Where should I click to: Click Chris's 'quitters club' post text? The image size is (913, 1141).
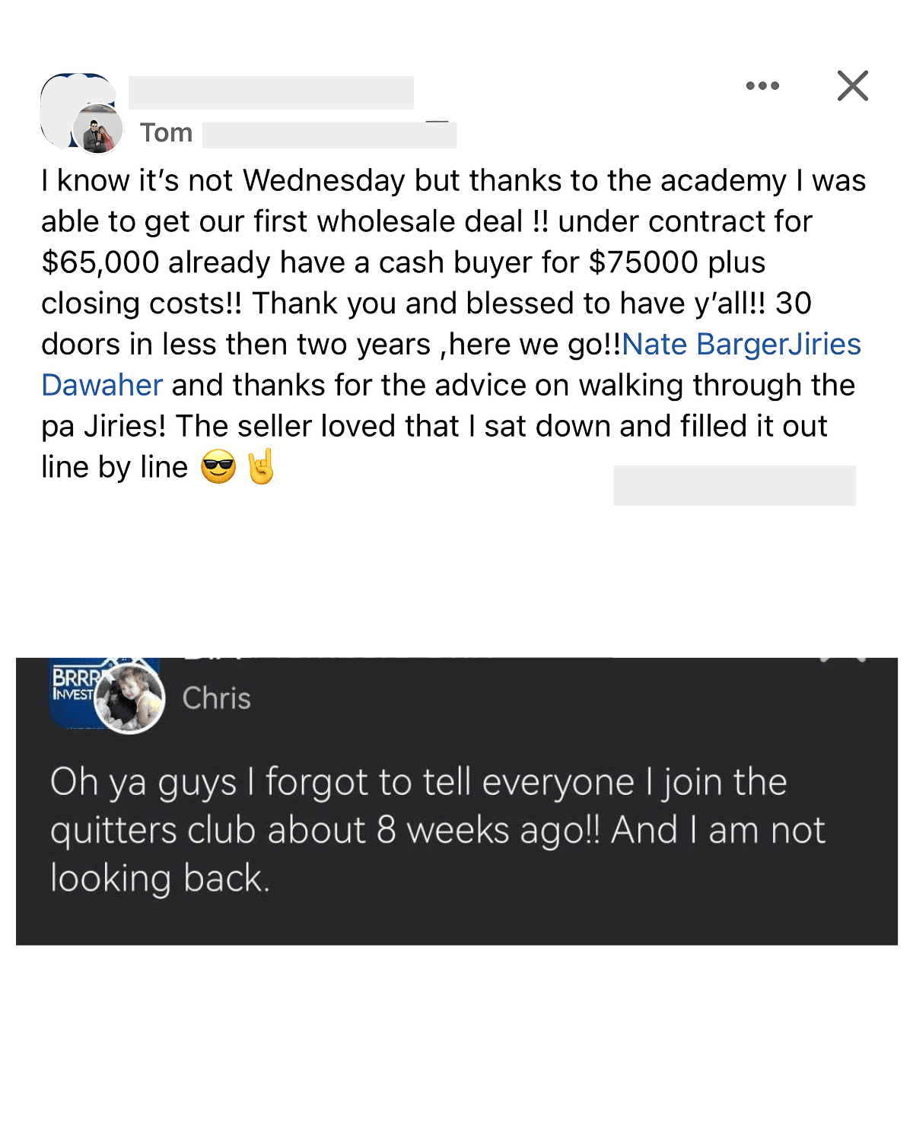(437, 830)
